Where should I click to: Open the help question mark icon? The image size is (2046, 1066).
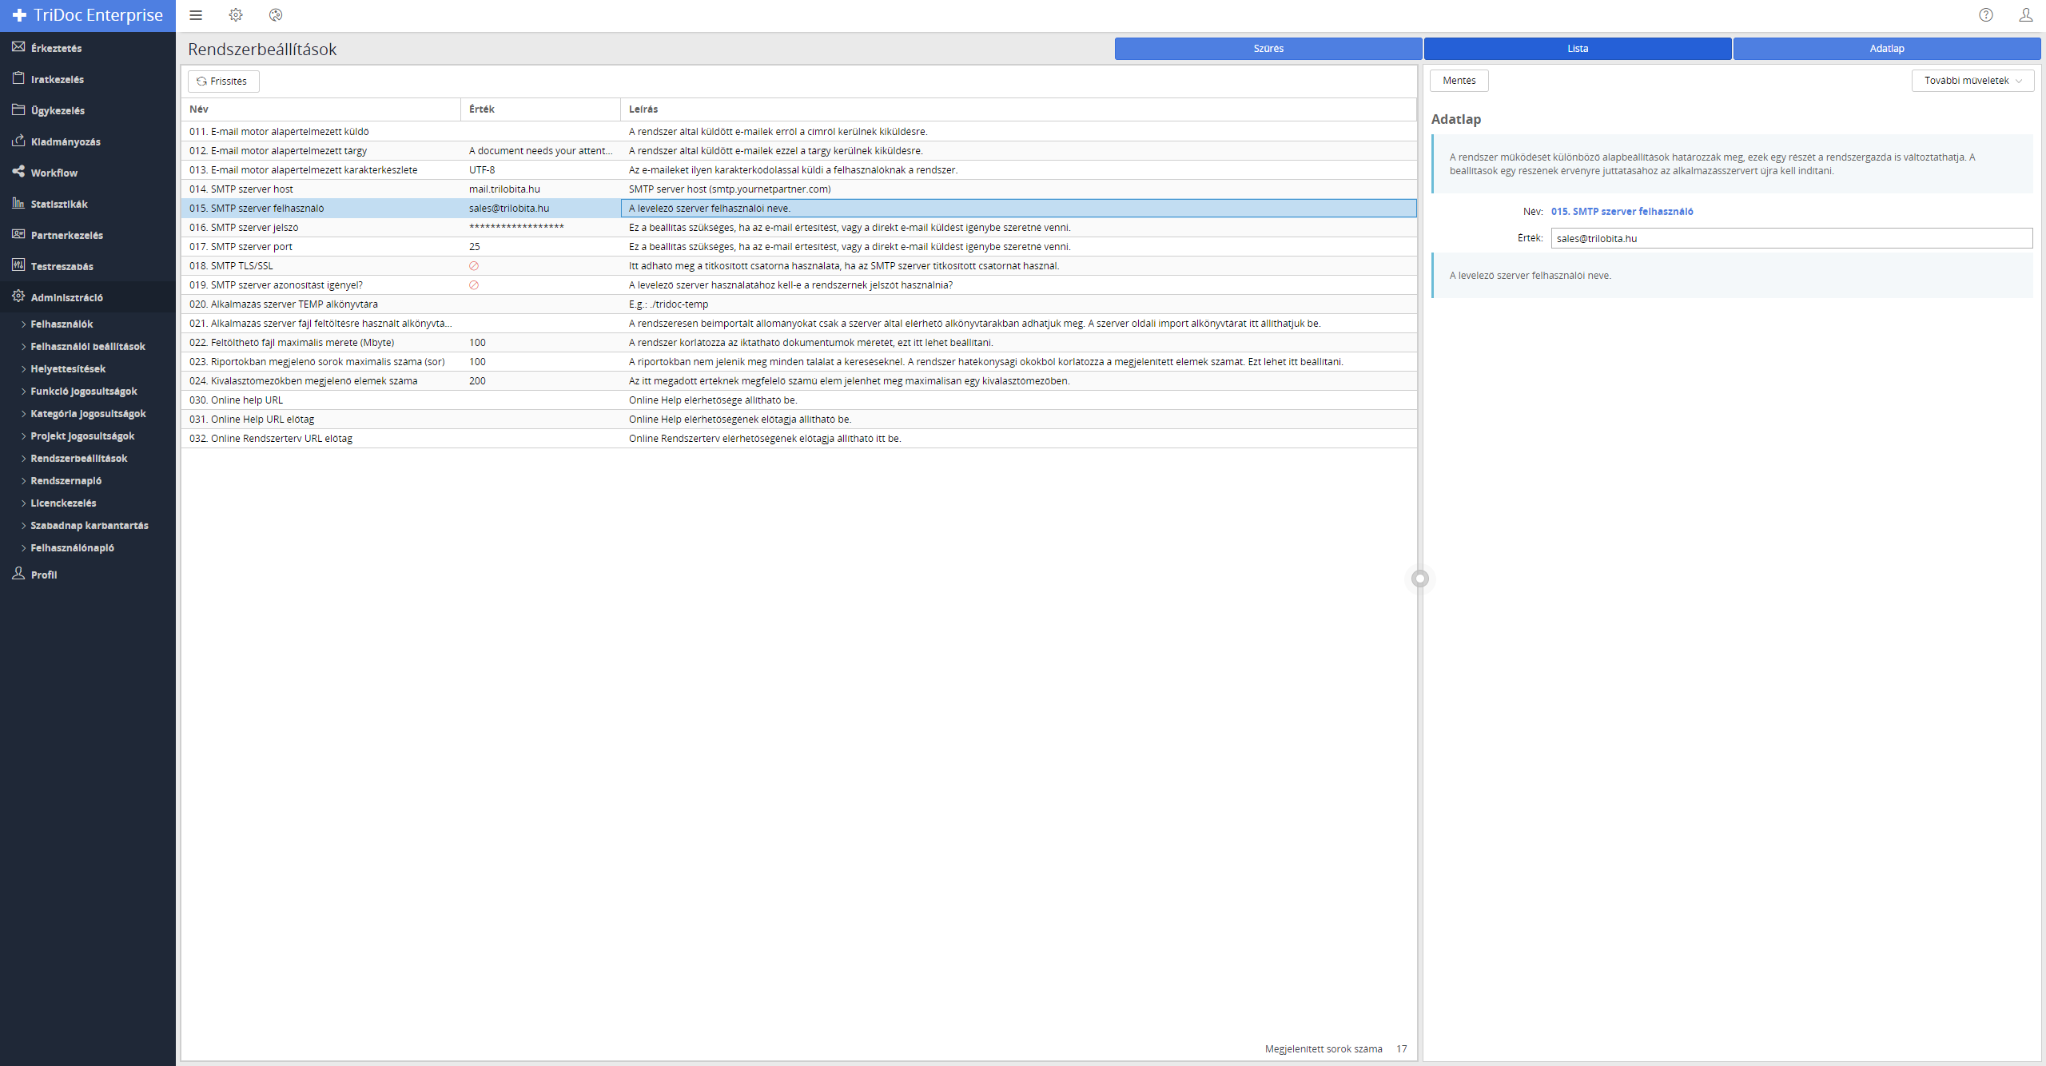tap(1986, 15)
